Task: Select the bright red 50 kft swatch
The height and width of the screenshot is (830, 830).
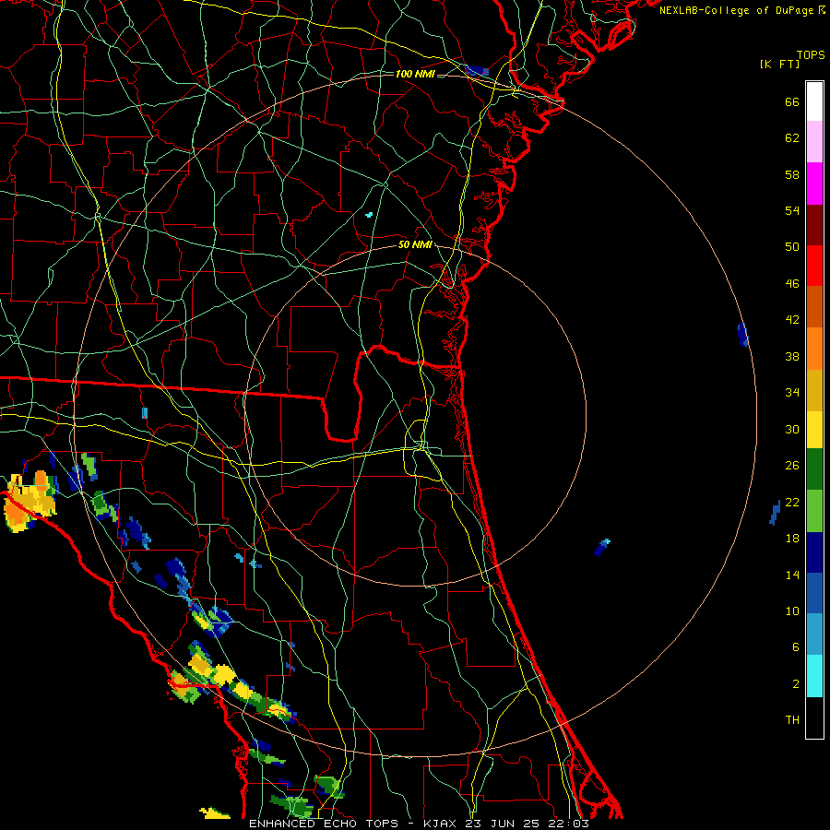Action: 814,266
